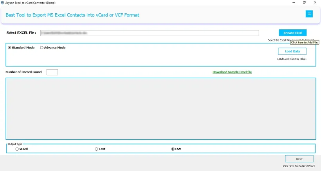Minimize the converter window
The height and width of the screenshot is (171, 321).
coord(294,3)
